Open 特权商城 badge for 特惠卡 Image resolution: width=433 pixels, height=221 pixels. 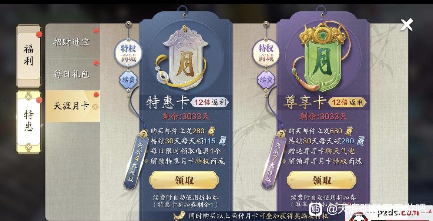point(128,53)
